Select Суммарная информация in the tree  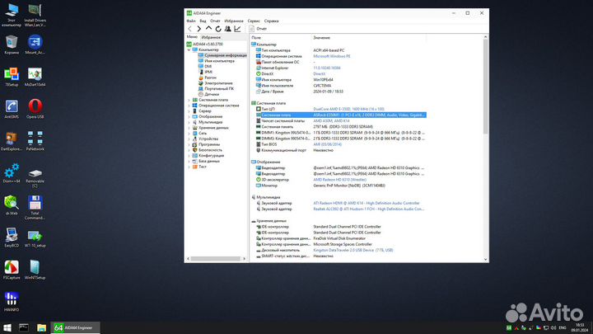[x=222, y=55]
